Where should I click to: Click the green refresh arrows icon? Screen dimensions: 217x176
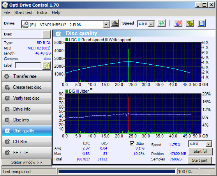click(162, 23)
